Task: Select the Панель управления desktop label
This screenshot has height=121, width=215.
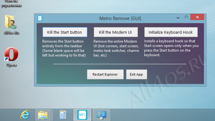Action: coord(11,4)
